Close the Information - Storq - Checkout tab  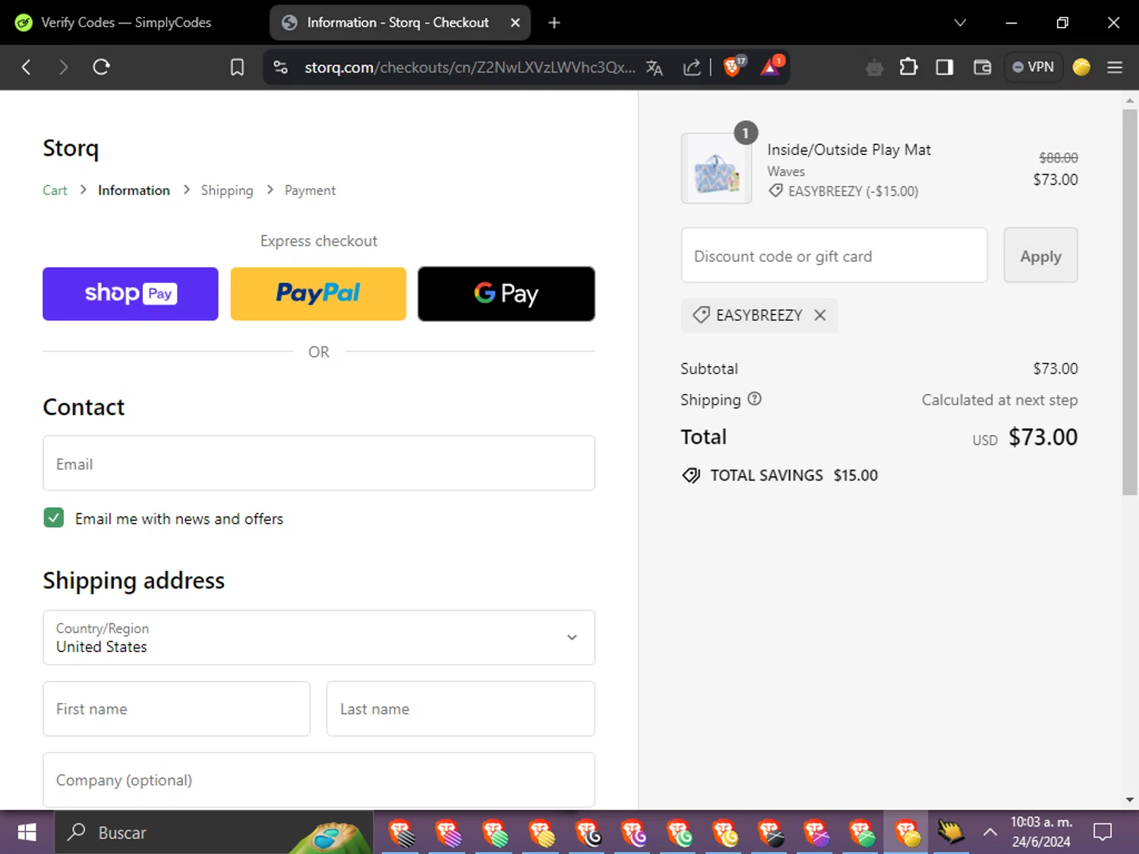click(x=515, y=23)
